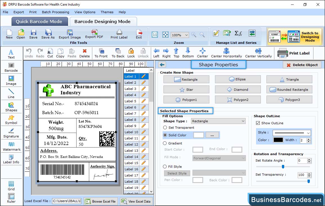Viewport: 325px width, 206px height.
Task: Switch to the Barcode Designing Mode tab
Action: (x=103, y=22)
